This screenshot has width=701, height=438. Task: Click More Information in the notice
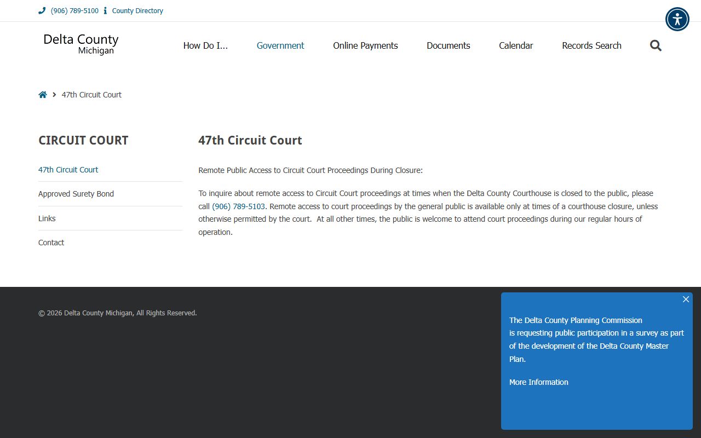(539, 382)
